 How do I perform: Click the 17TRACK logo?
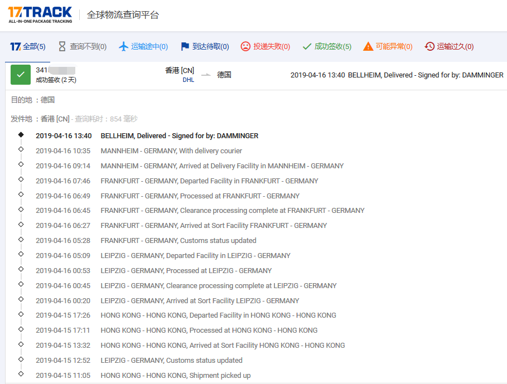(40, 14)
